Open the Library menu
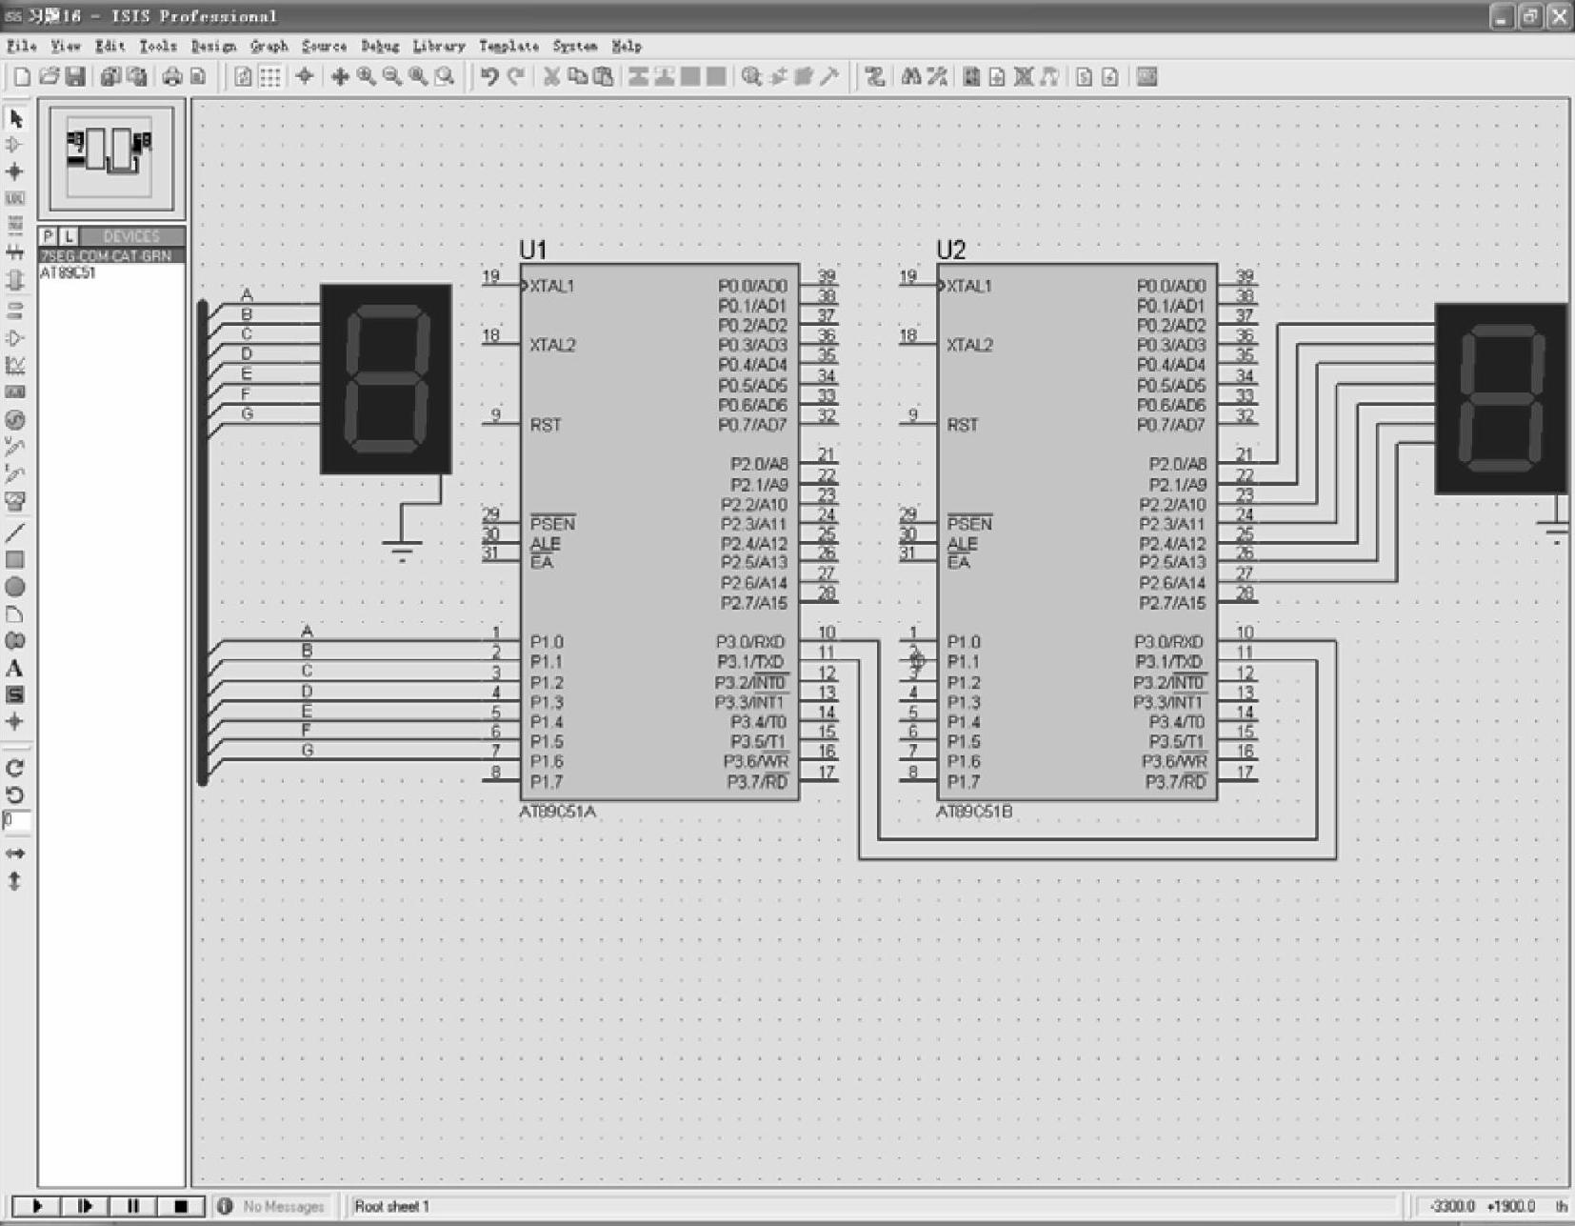 pyautogui.click(x=438, y=46)
